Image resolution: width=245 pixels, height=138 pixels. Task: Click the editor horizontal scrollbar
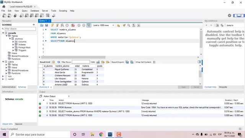(73, 57)
